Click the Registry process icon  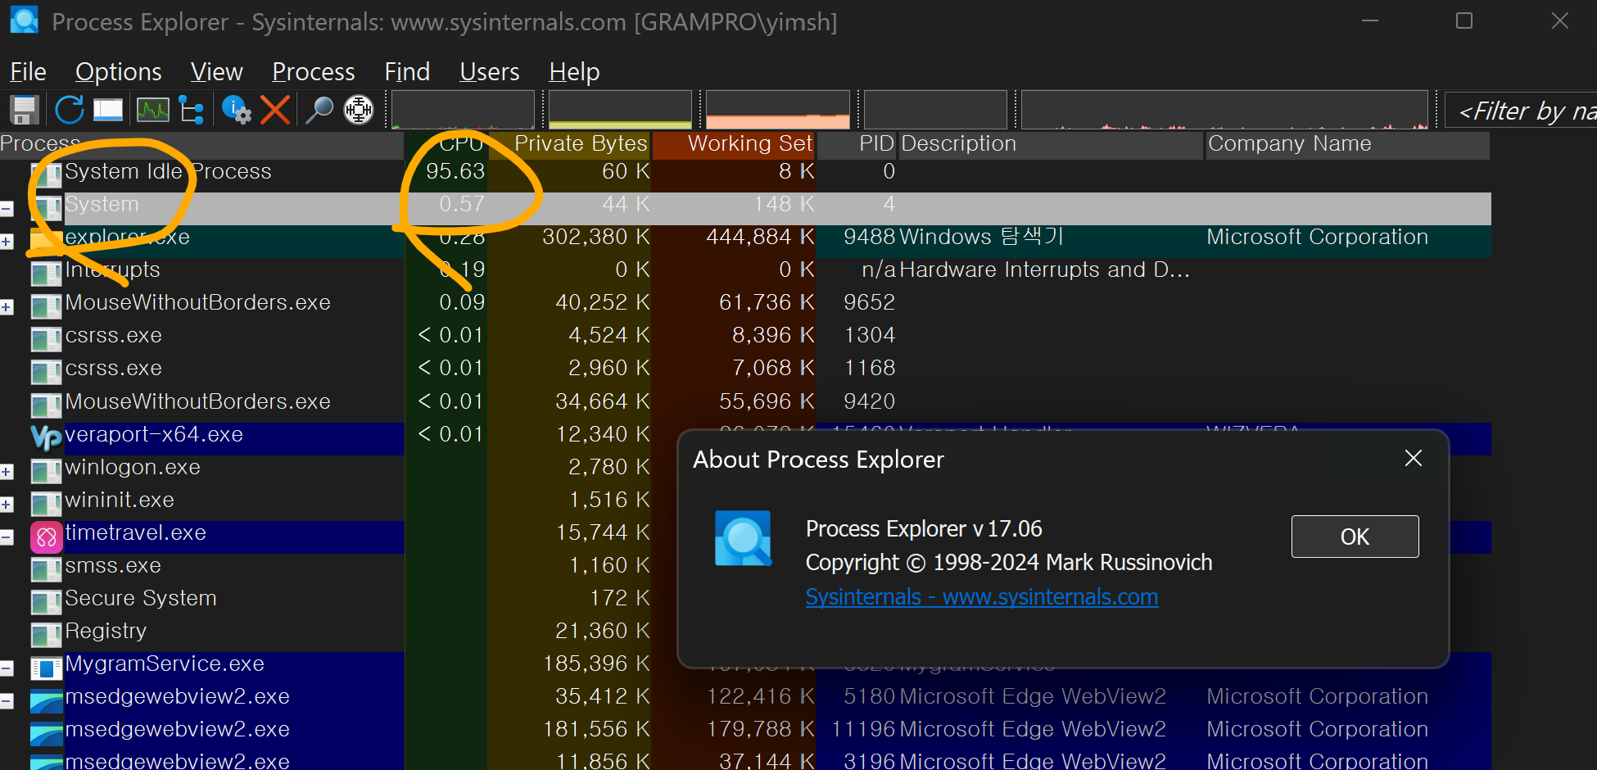[x=47, y=635]
